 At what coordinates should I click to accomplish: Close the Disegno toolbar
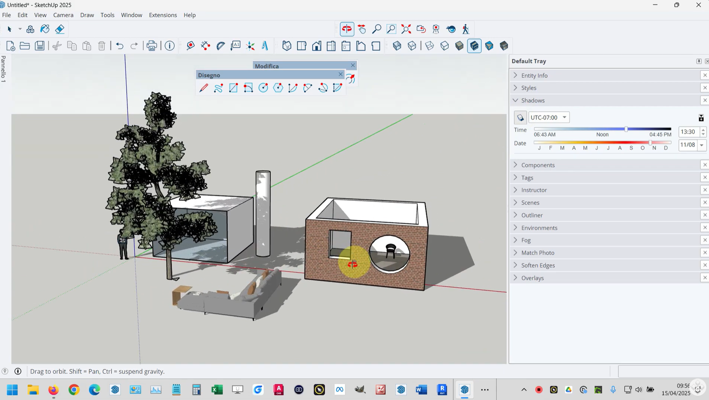click(x=340, y=74)
